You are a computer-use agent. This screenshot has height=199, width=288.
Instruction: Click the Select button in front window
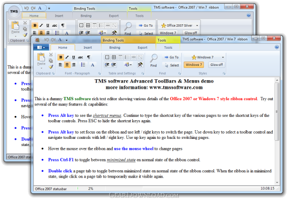point(172,65)
